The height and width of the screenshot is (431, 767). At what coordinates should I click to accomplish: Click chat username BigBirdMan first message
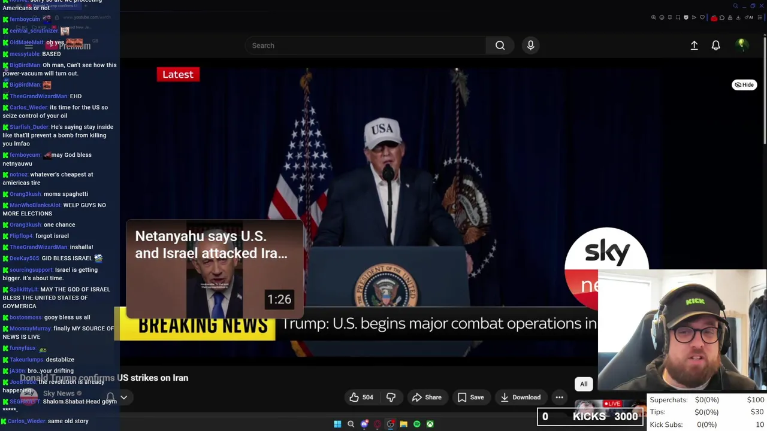[x=25, y=65]
